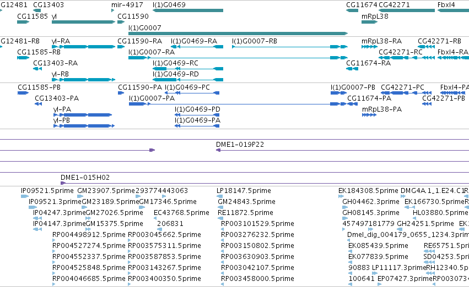The image size is (469, 287).
Task: Click protein CG11585-PB label
Action: click(x=39, y=87)
